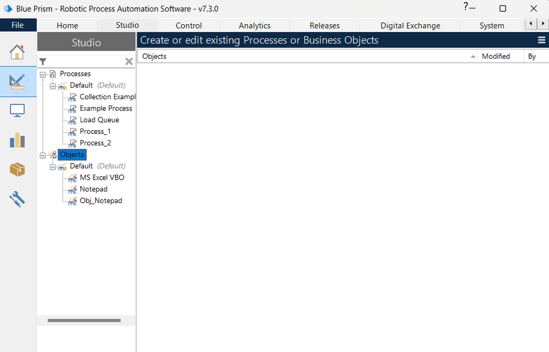The image size is (549, 352).
Task: Switch to the System tab
Action: (x=492, y=26)
